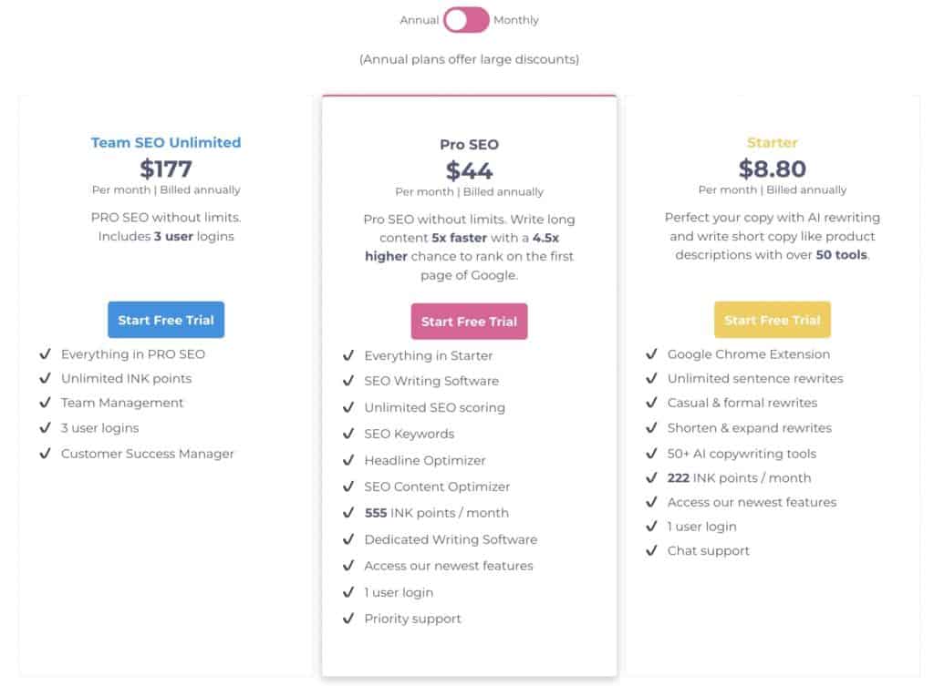This screenshot has width=934, height=686.
Task: Click checkmark beside SEO Writing Software
Action: click(348, 381)
